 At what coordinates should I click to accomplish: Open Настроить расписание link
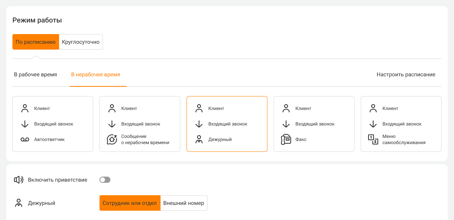406,74
